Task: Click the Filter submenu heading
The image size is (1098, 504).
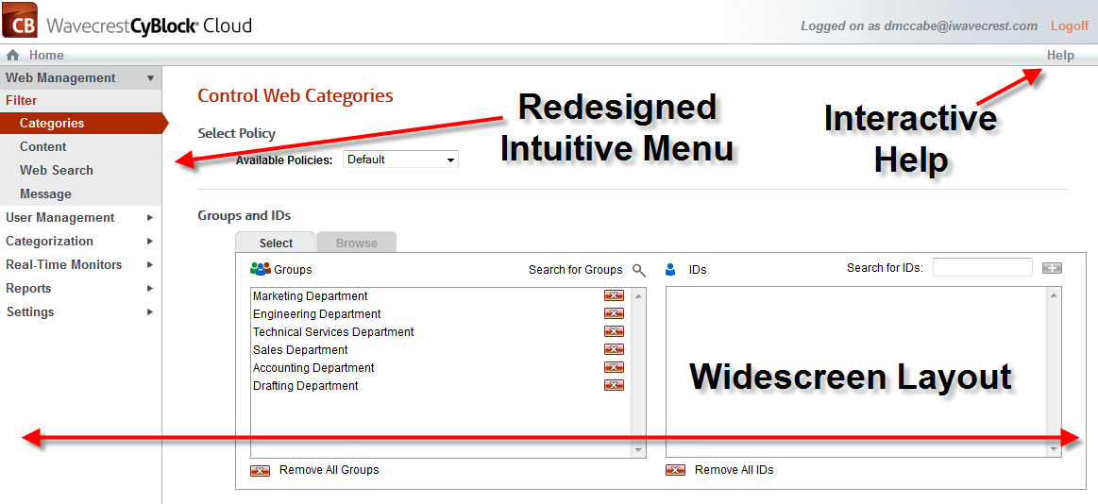Action: click(x=22, y=101)
